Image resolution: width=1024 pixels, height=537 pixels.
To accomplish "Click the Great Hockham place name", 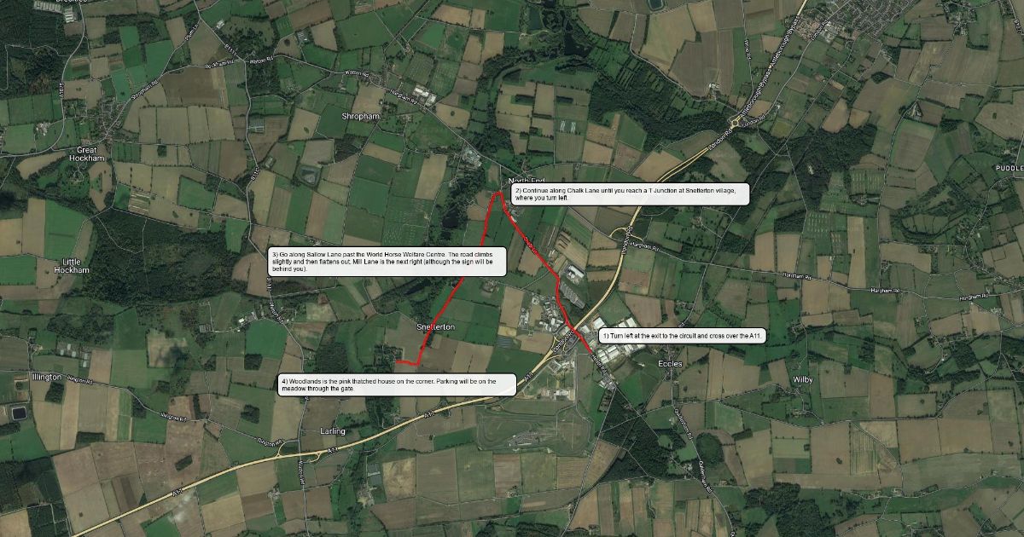I will coord(92,154).
